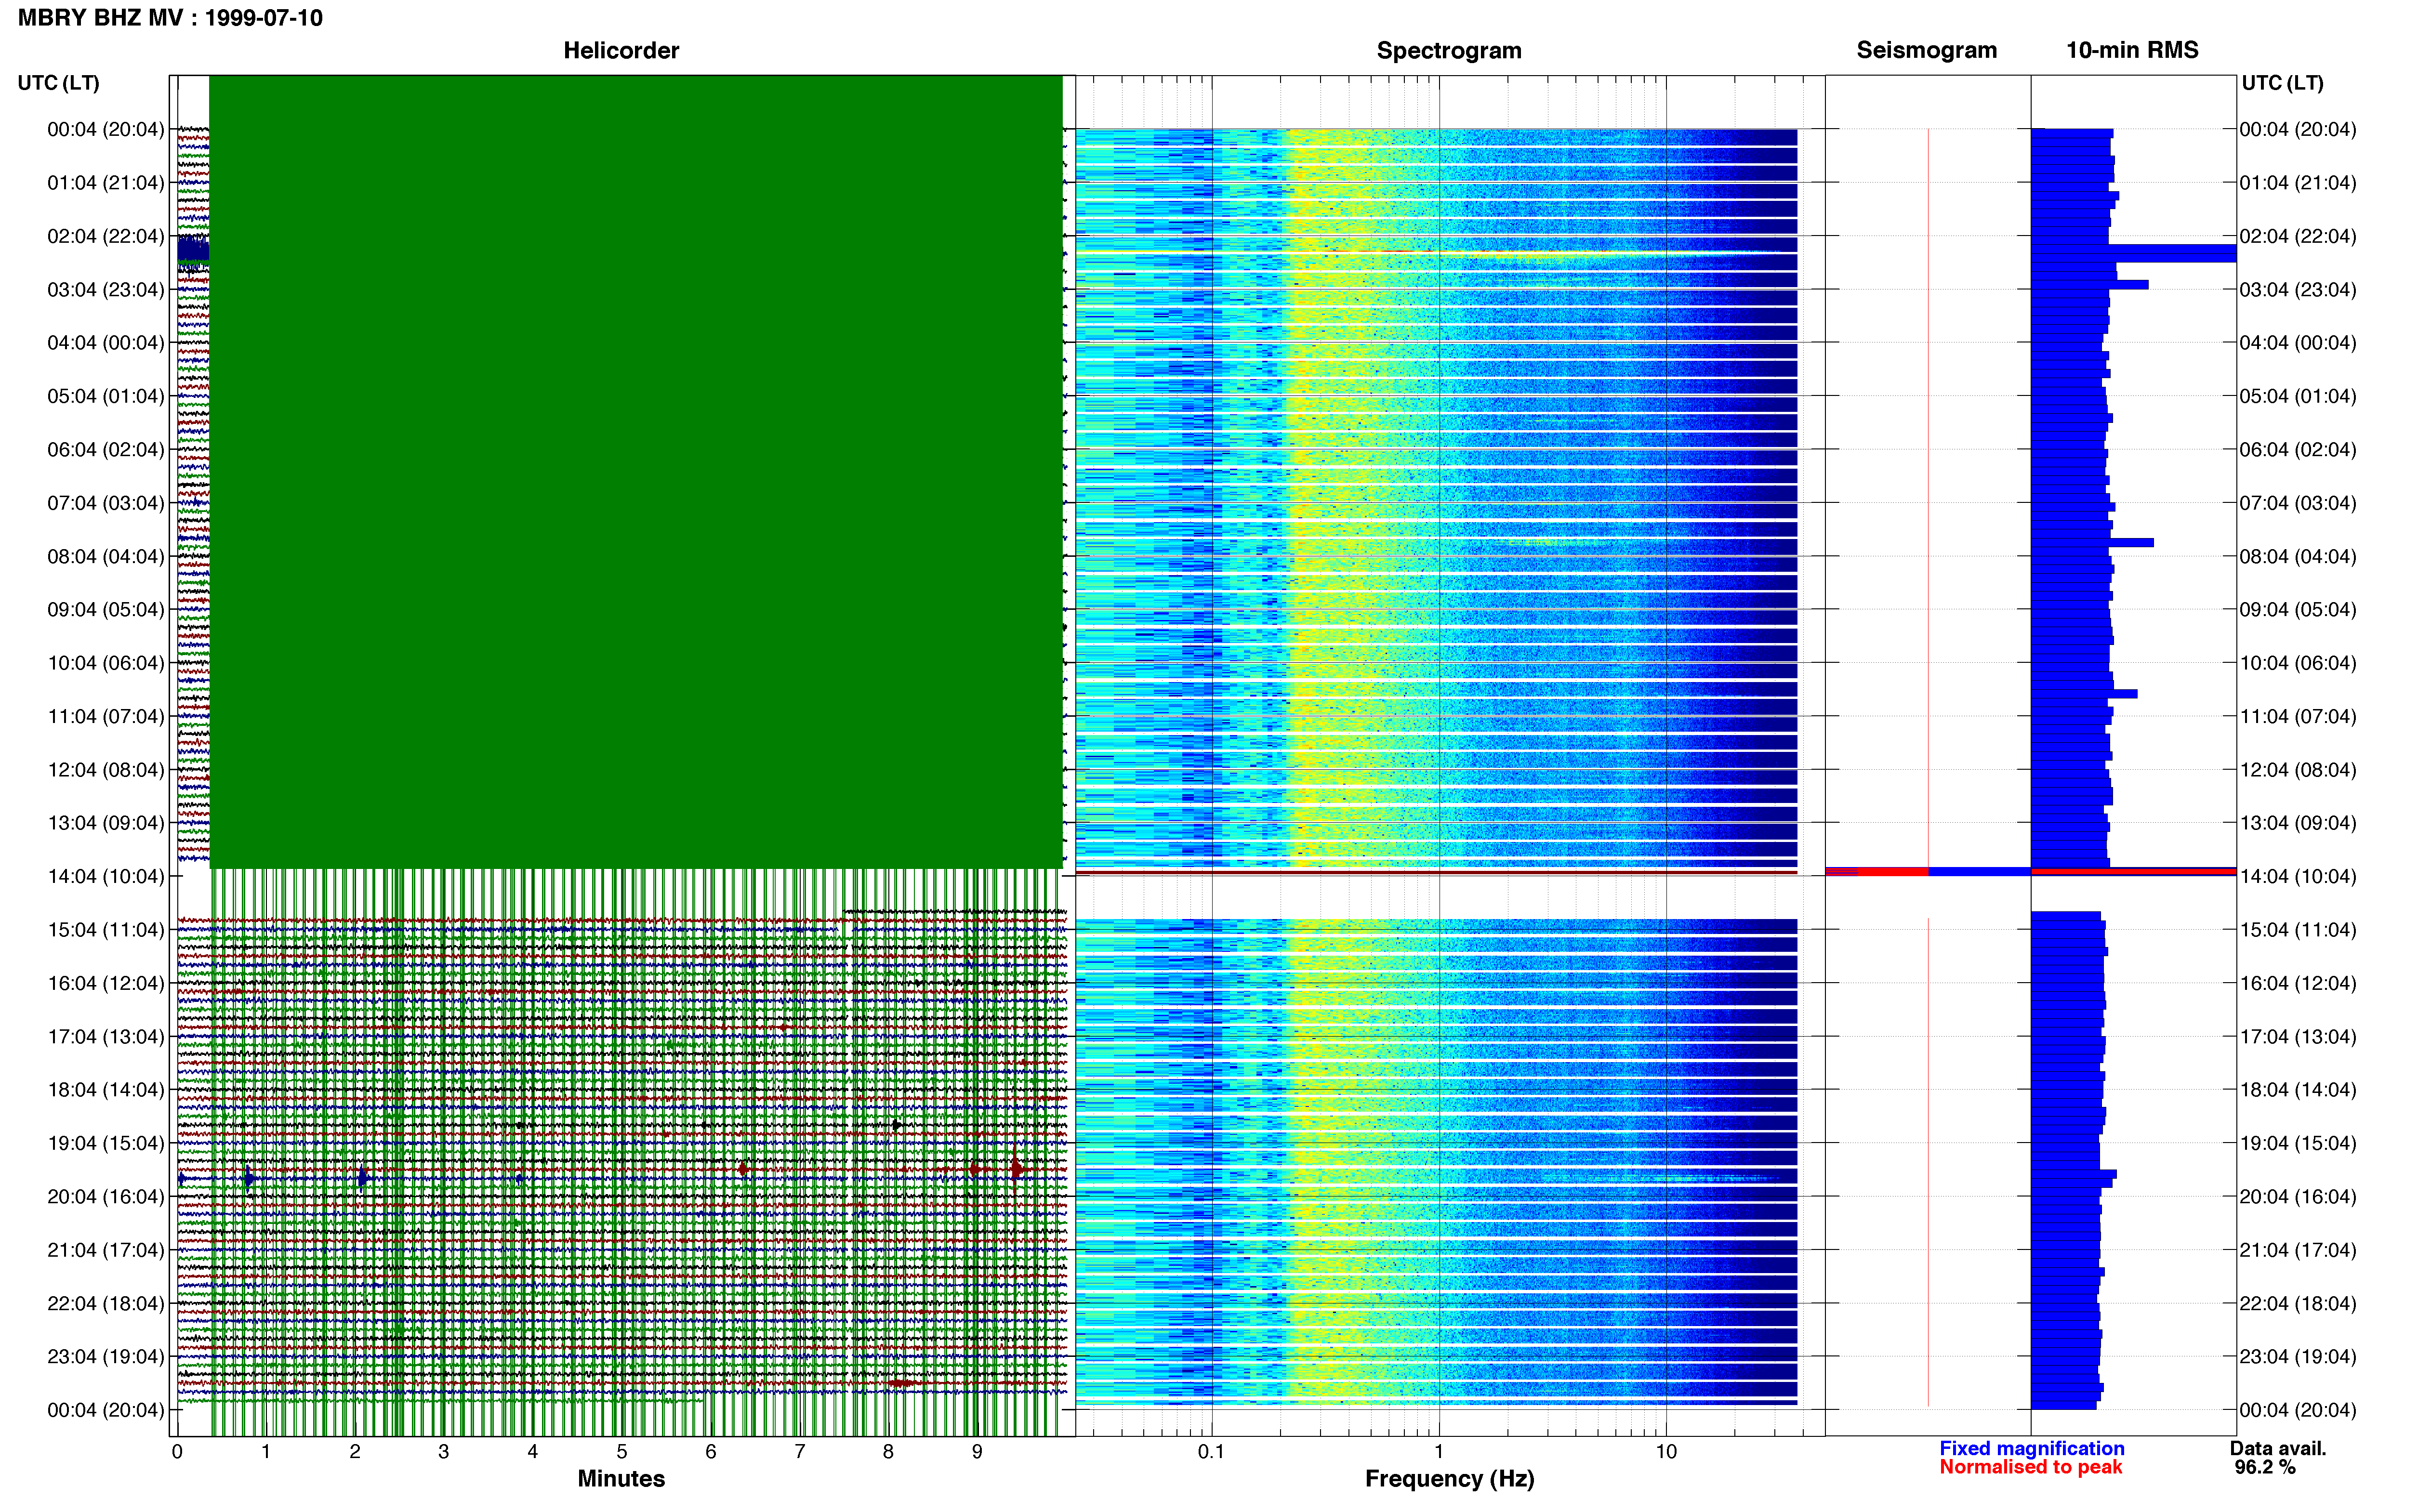Viewport: 2418px width, 1512px height.
Task: Click left time label 22:04 (18:04)
Action: pyautogui.click(x=106, y=1303)
